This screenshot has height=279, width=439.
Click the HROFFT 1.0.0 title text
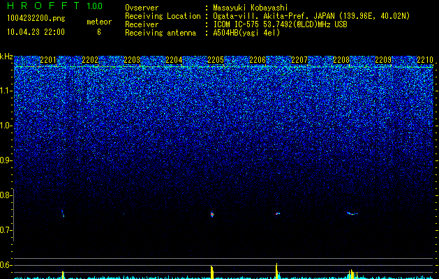coord(55,6)
